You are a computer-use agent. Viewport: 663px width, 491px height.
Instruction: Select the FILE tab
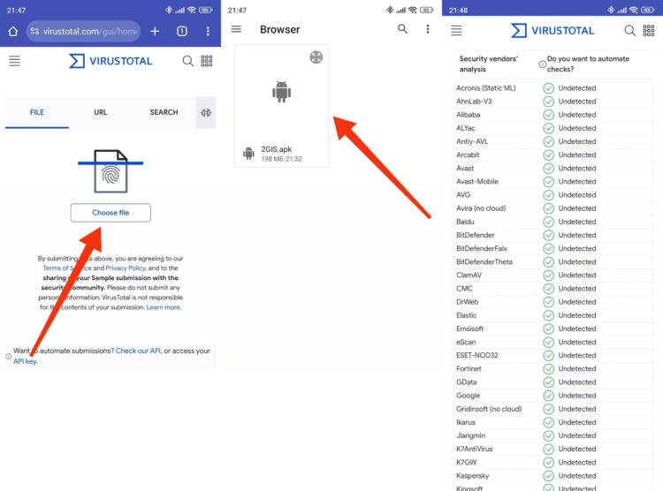[37, 112]
